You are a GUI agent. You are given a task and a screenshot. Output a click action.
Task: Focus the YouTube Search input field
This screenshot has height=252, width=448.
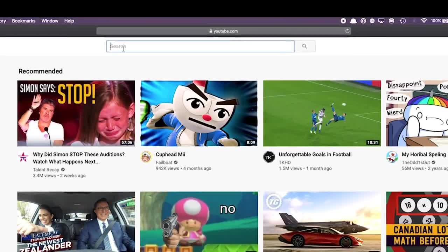[200, 46]
